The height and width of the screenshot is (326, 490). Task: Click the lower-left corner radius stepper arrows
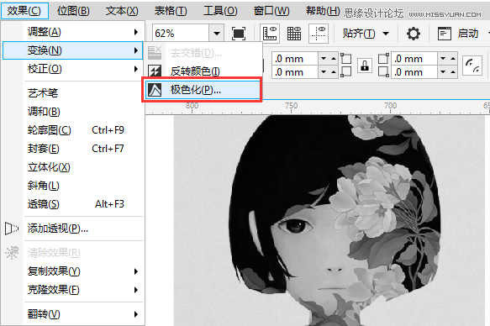[328, 72]
